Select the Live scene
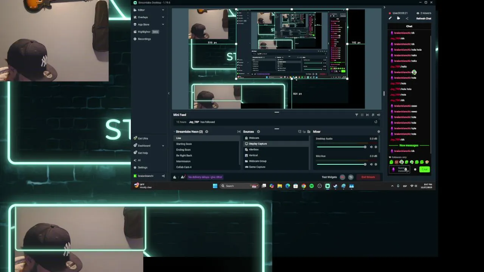The image size is (484, 272). [206, 138]
